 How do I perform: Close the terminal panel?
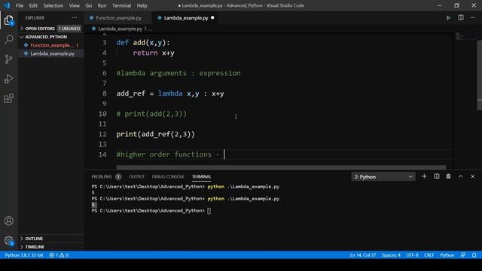472,176
